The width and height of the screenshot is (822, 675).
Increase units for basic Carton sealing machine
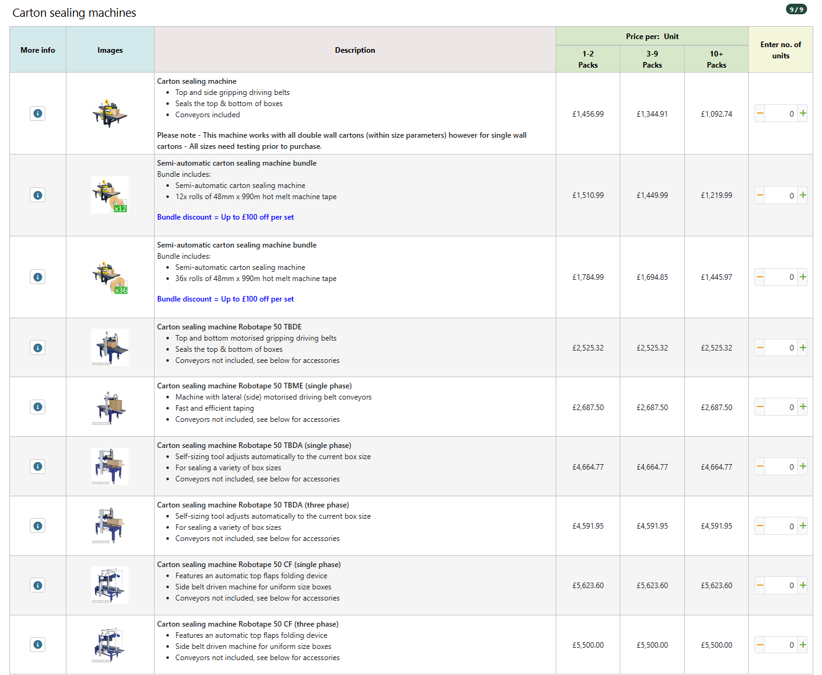point(803,114)
